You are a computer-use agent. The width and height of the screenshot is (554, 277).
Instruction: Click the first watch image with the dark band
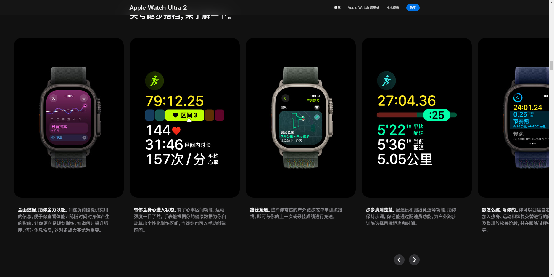coord(70,117)
